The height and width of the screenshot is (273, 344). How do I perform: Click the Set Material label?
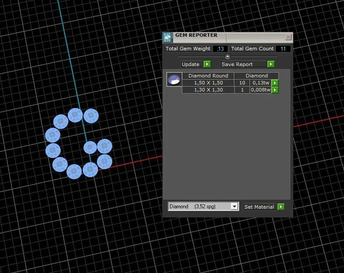point(259,207)
